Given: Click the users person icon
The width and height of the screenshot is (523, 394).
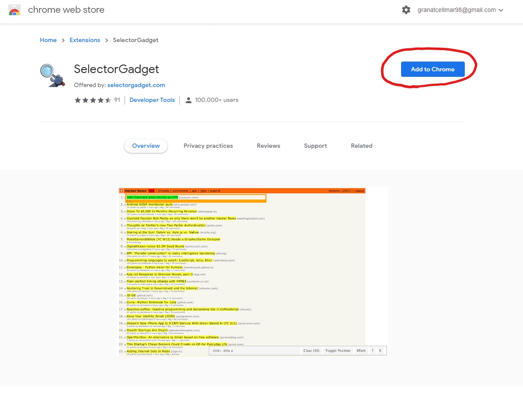Looking at the screenshot, I should point(189,100).
